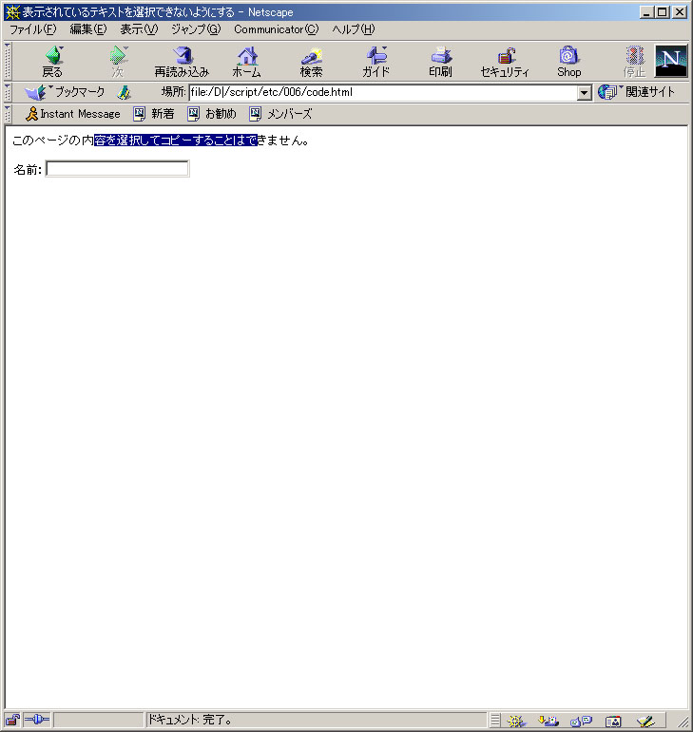693x732 pixels.
Task: Click the 名前 text input field
Action: 117,169
